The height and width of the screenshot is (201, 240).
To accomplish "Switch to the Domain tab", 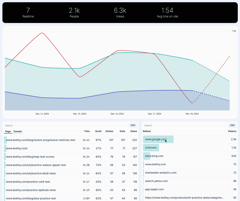I will 18,131.
